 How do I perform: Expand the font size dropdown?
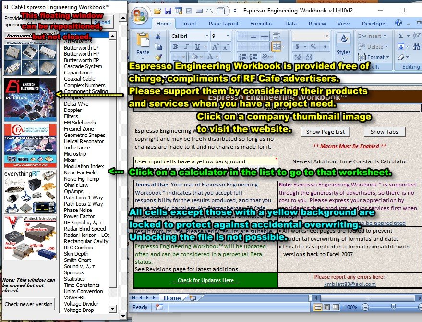230,36
